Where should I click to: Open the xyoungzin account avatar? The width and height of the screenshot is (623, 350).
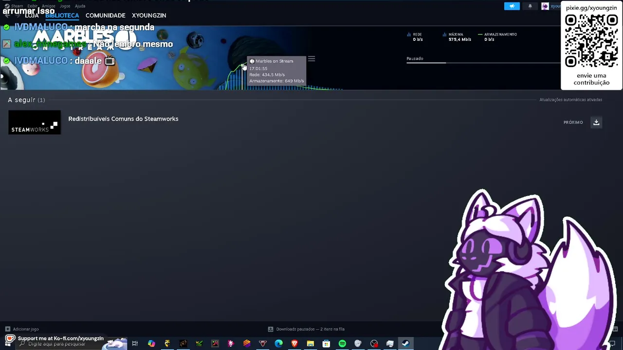click(545, 6)
